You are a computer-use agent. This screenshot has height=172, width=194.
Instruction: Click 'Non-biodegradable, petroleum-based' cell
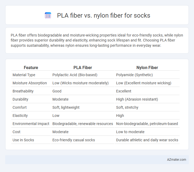click(x=147, y=124)
